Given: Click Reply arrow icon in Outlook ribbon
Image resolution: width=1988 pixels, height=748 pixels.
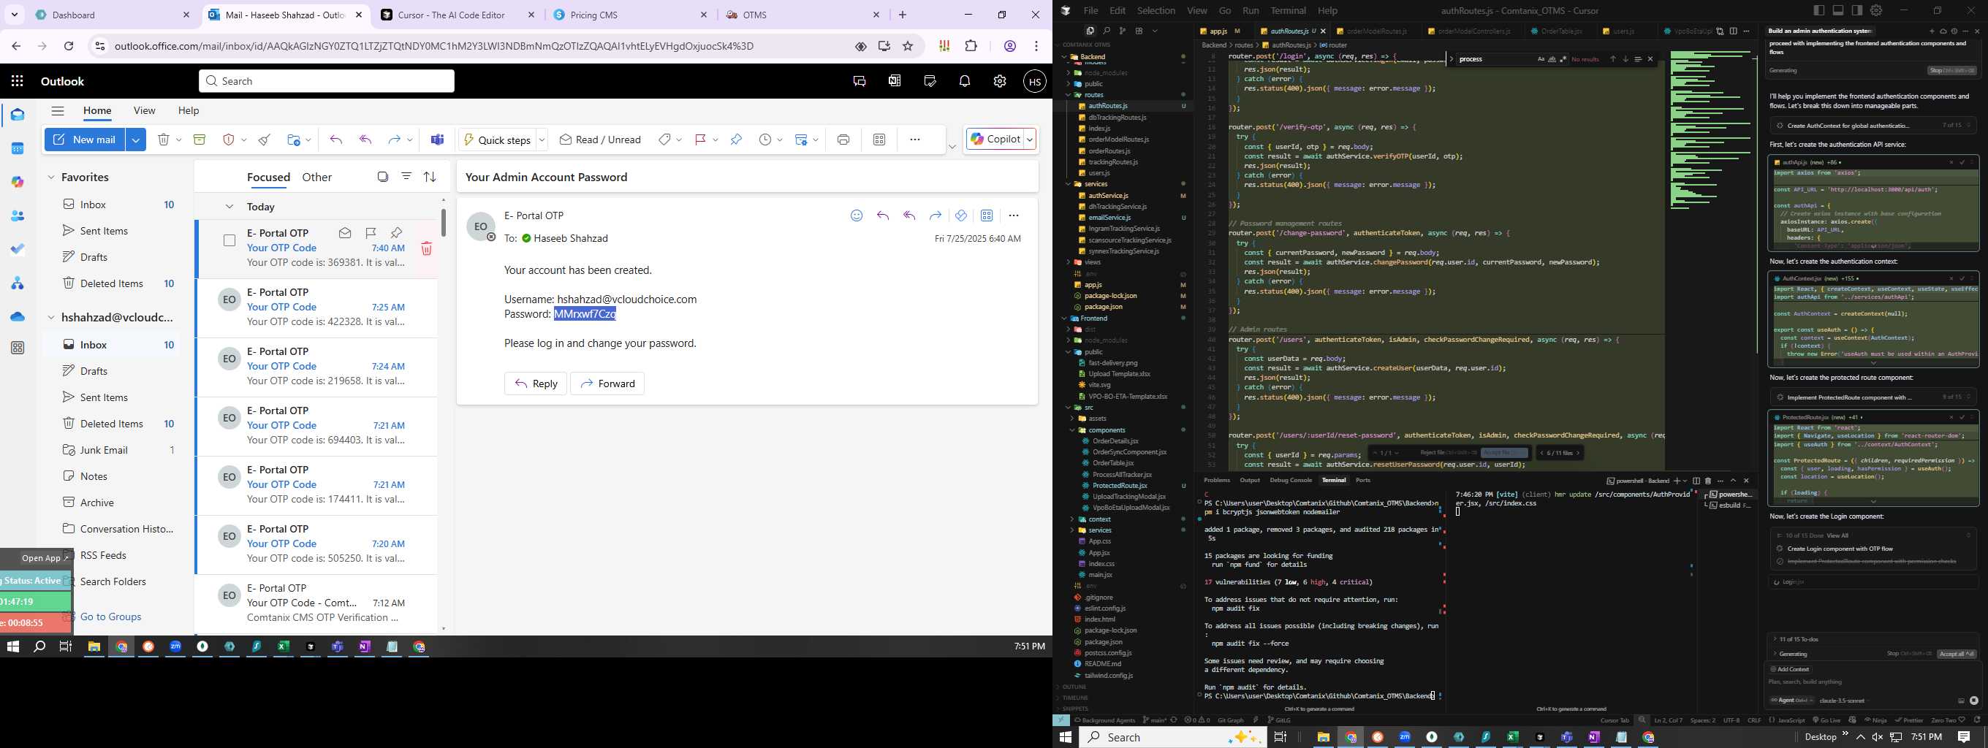Looking at the screenshot, I should coord(335,140).
